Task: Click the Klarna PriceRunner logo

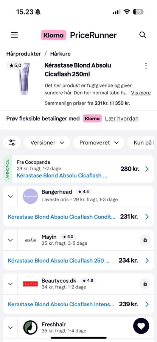Action: (x=79, y=35)
